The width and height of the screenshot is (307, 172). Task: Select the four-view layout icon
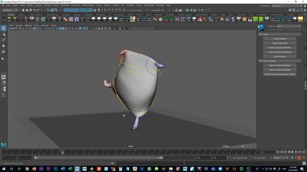pos(3,83)
